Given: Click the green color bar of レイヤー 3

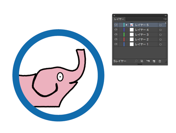Looking at the screenshot, I should tap(124, 35).
